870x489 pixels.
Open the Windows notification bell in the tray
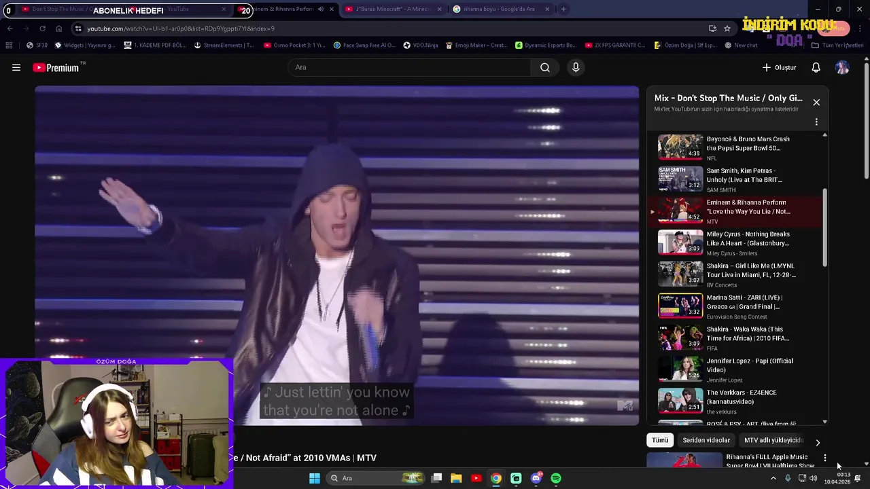tap(858, 478)
